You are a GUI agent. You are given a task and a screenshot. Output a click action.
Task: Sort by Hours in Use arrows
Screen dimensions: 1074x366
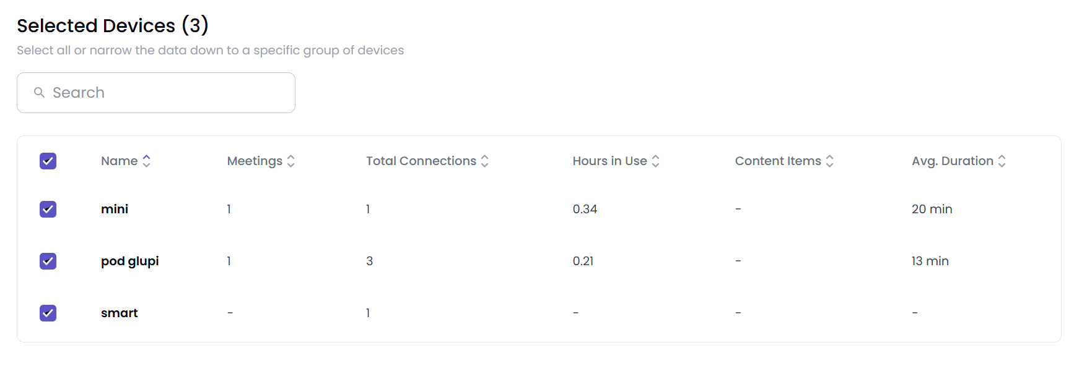pos(656,161)
